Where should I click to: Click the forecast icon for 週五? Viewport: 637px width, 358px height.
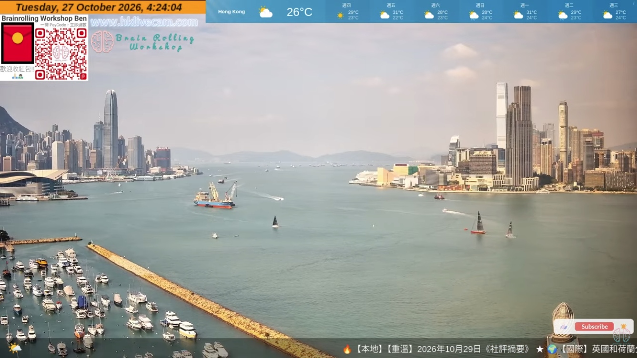click(384, 15)
